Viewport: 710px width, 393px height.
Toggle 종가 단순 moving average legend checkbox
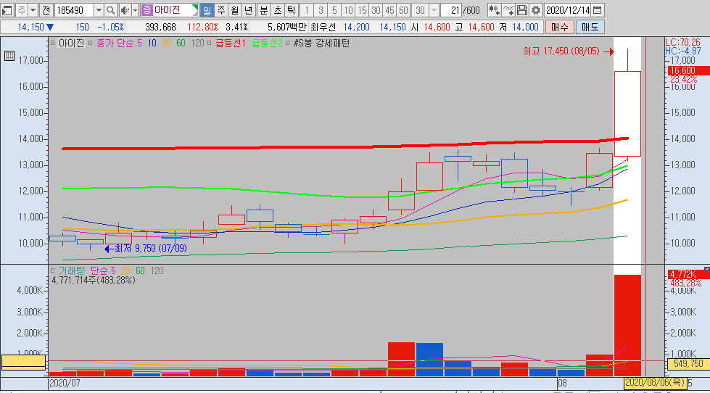90,44
